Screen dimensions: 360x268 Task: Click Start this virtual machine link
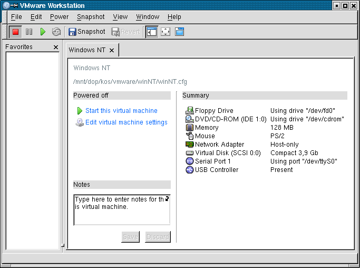pyautogui.click(x=121, y=111)
